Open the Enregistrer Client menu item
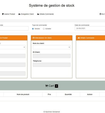Image resolution: width=105 pixels, height=113 pixels. pos(26,14)
